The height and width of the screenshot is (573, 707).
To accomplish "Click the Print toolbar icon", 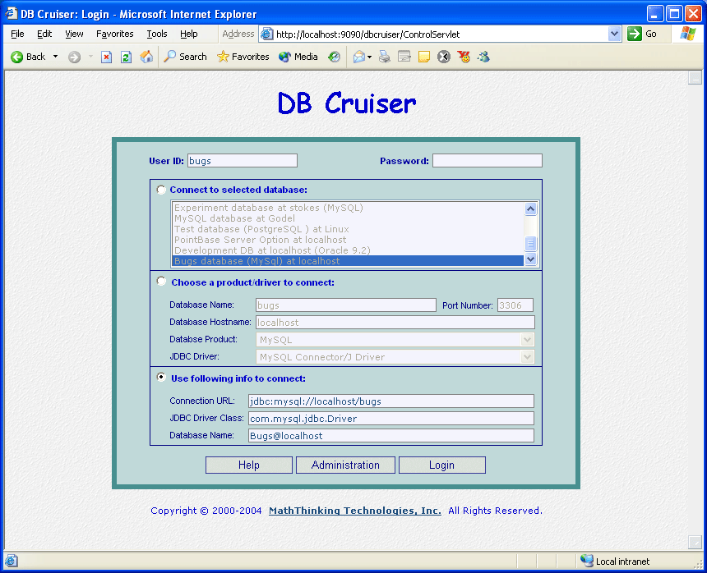I will [x=384, y=57].
